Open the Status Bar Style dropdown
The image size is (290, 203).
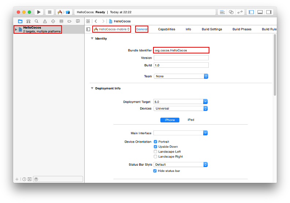181,165
